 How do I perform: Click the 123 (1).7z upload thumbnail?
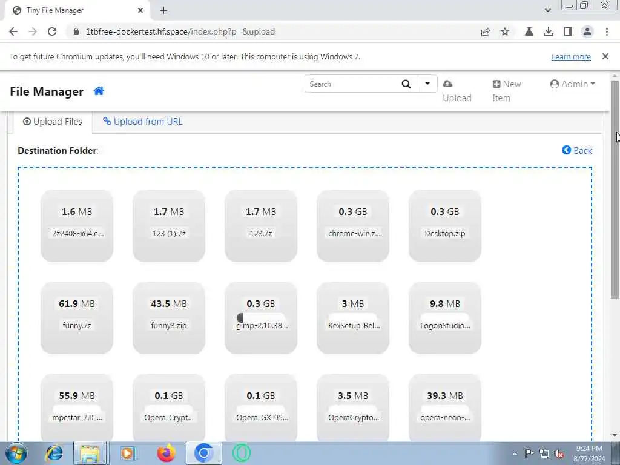click(x=169, y=226)
